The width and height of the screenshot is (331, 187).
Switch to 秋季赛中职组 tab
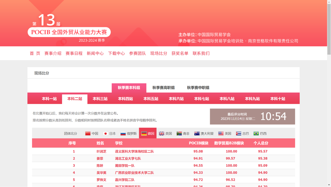point(198,88)
